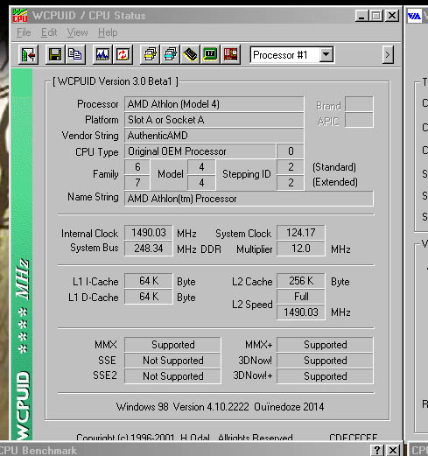Open the Help menu
The width and height of the screenshot is (428, 456).
pyautogui.click(x=108, y=32)
